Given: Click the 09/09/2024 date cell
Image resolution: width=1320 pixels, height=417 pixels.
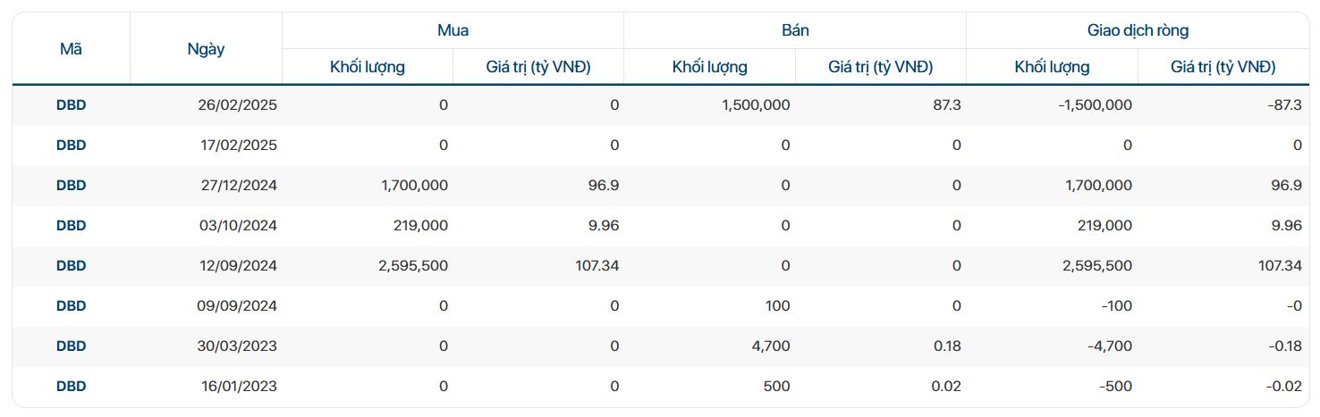Looking at the screenshot, I should [x=238, y=306].
